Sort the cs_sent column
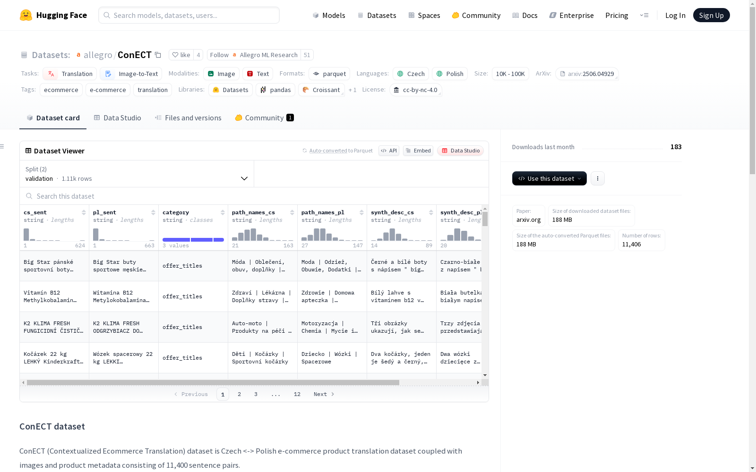 click(84, 212)
